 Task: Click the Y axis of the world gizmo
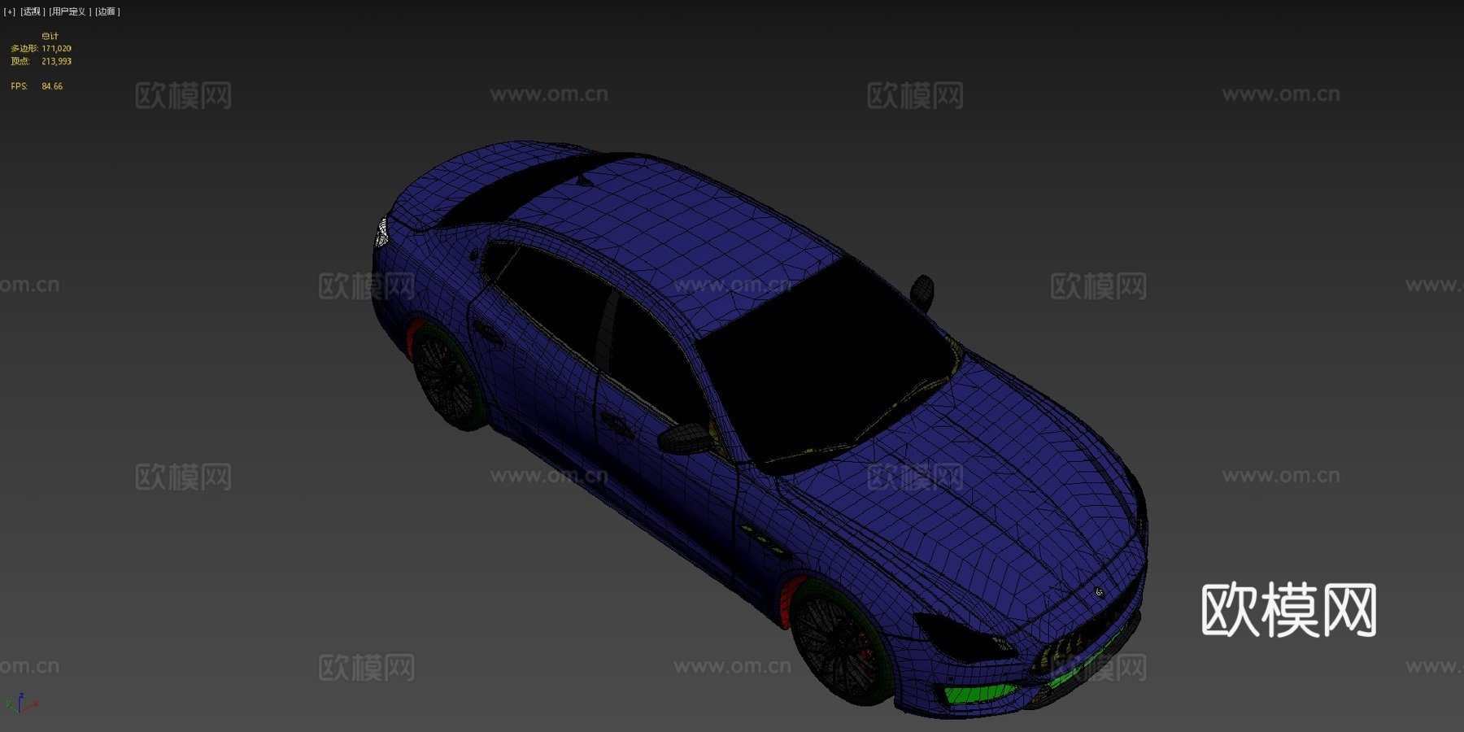(x=8, y=704)
